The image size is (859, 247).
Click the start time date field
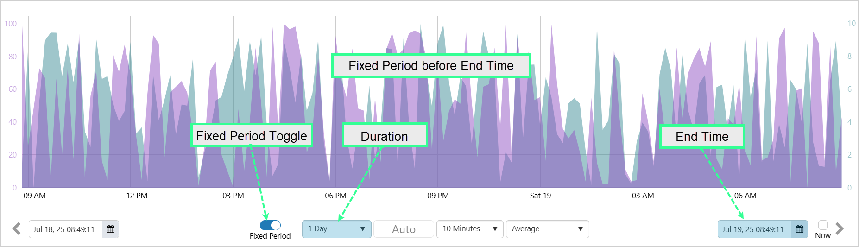[x=65, y=229]
